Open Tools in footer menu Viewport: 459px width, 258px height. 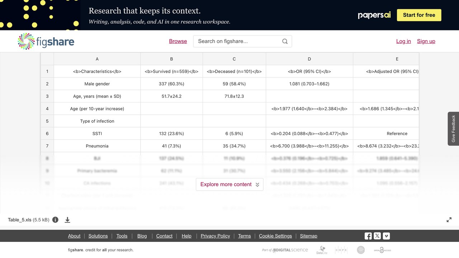(122, 236)
